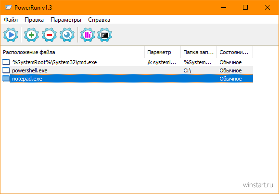This screenshot has height=194, width=279.
Task: Open the Правка menu
Action: (x=34, y=20)
